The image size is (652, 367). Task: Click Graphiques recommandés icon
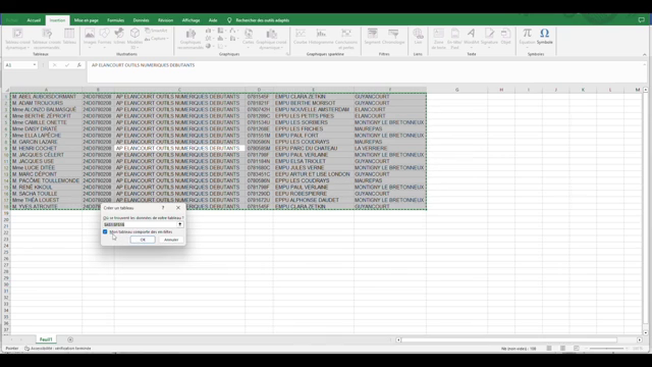[x=190, y=35]
